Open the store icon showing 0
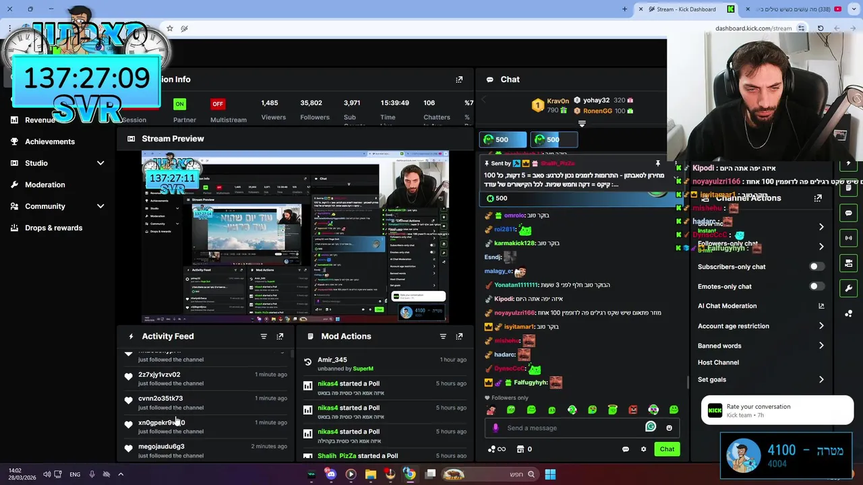The height and width of the screenshot is (485, 863). [x=524, y=449]
